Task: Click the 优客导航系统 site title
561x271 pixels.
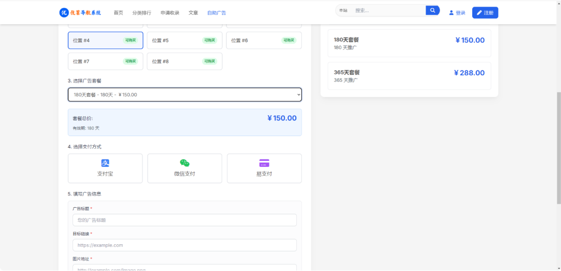Action: pyautogui.click(x=86, y=13)
